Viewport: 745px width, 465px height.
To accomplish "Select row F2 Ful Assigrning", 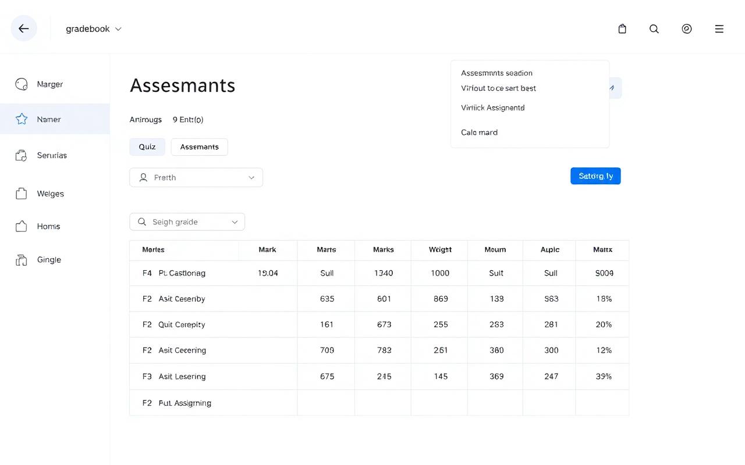I will click(379, 403).
